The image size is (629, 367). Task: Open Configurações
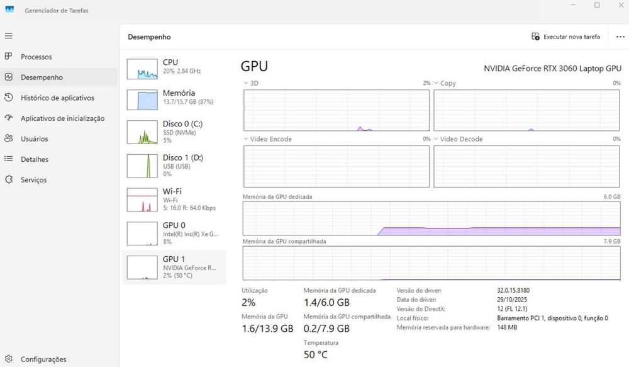click(x=58, y=359)
